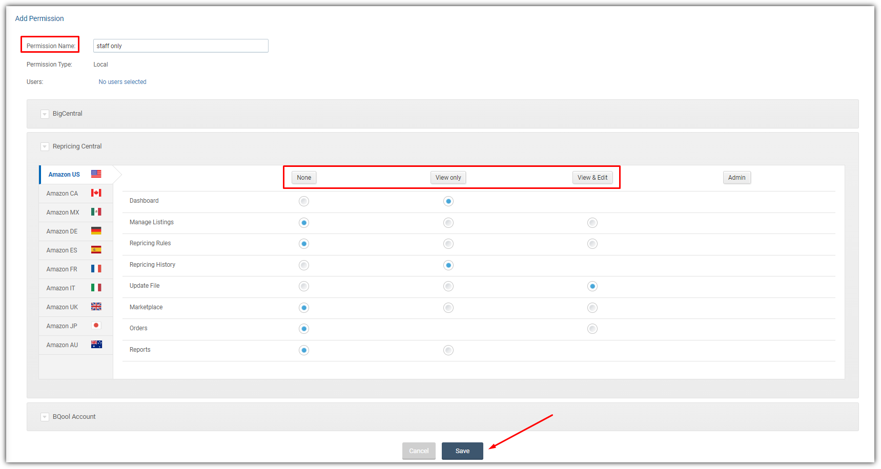The height and width of the screenshot is (469, 881).
Task: Set Manage Listings to None
Action: click(304, 223)
